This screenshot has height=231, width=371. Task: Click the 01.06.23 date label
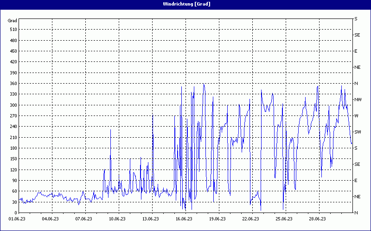[x=17, y=219]
